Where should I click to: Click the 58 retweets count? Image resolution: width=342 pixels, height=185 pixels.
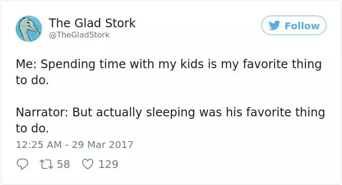64,164
